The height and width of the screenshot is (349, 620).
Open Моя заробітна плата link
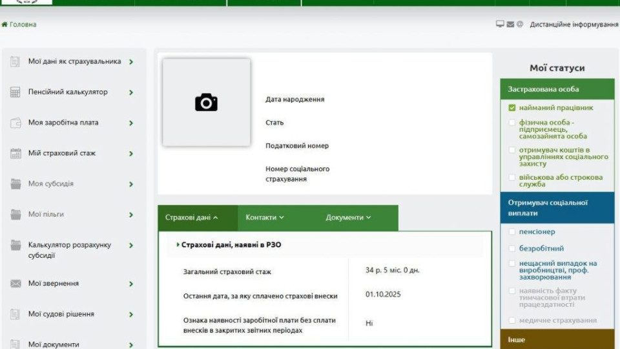(x=63, y=123)
